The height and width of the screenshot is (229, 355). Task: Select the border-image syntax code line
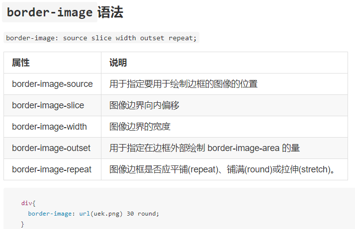click(x=101, y=38)
